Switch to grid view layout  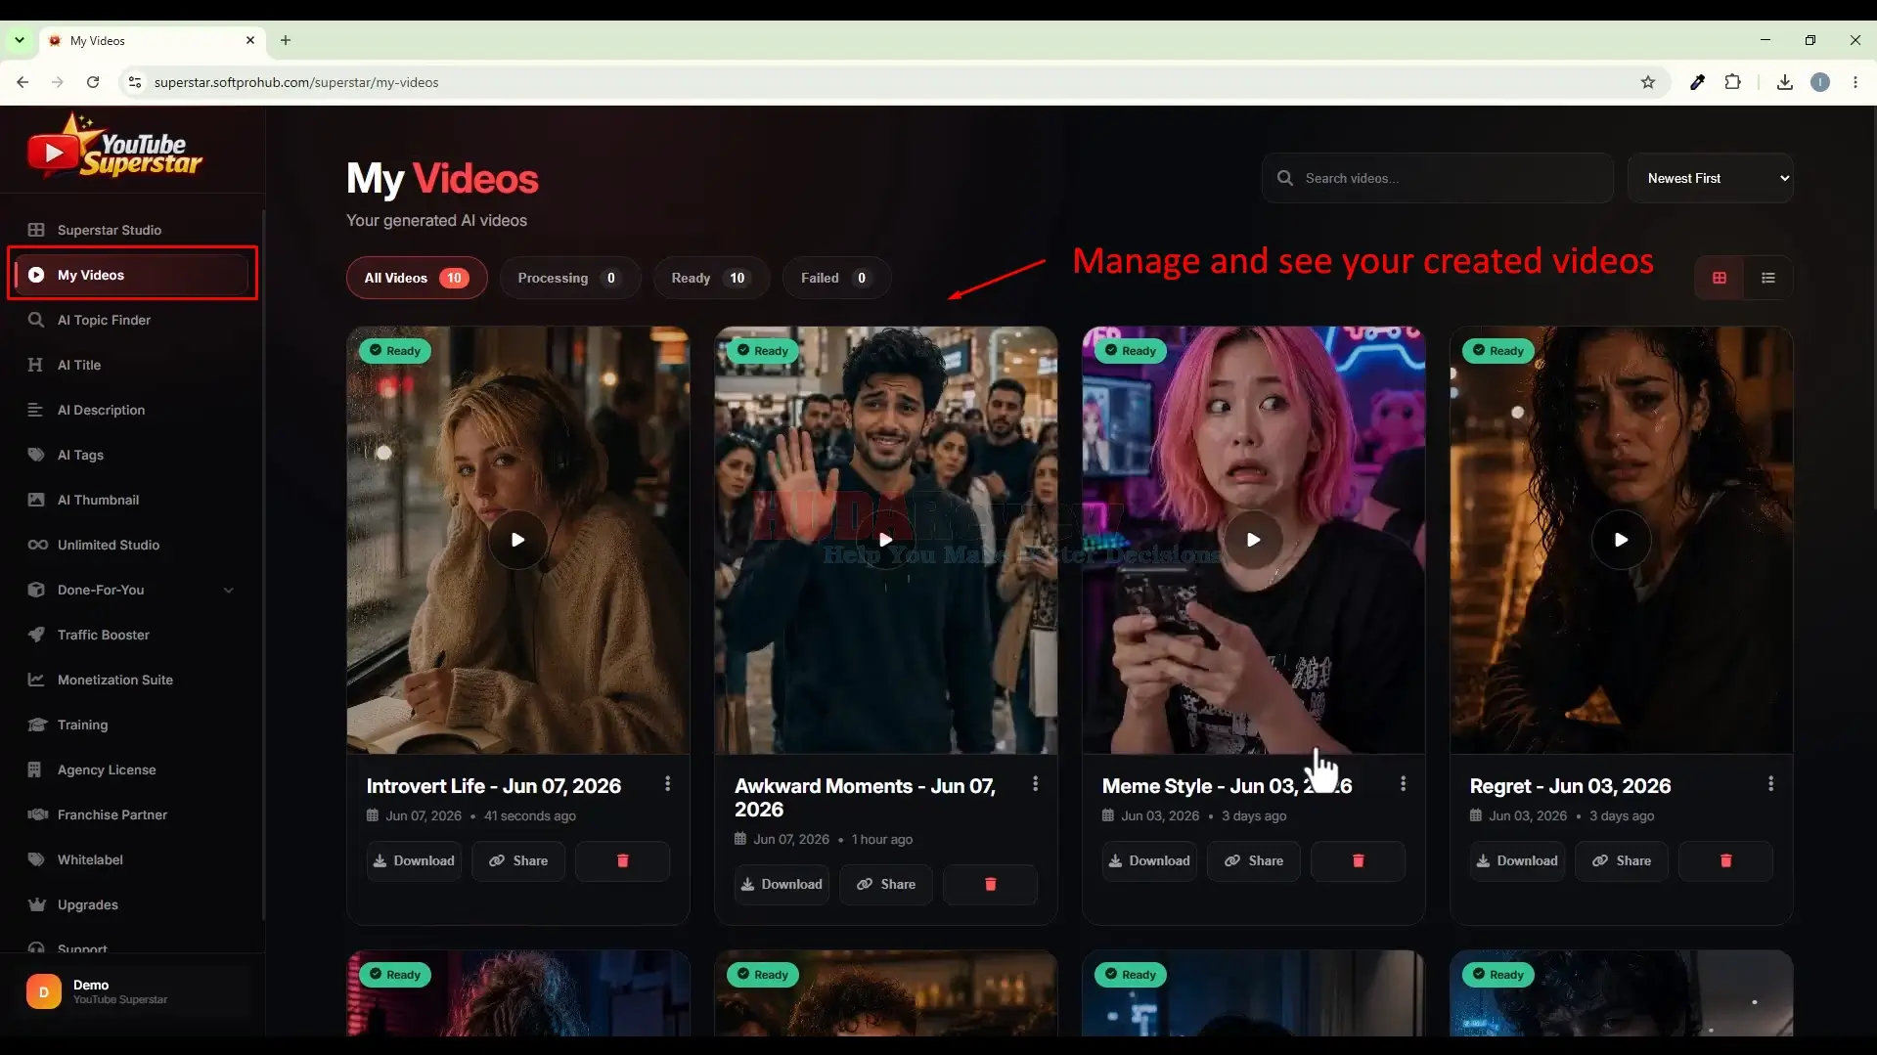[1720, 278]
